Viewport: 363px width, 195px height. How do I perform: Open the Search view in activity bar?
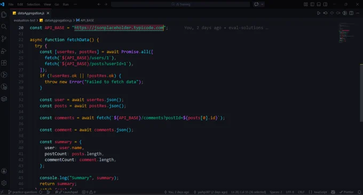point(4,27)
